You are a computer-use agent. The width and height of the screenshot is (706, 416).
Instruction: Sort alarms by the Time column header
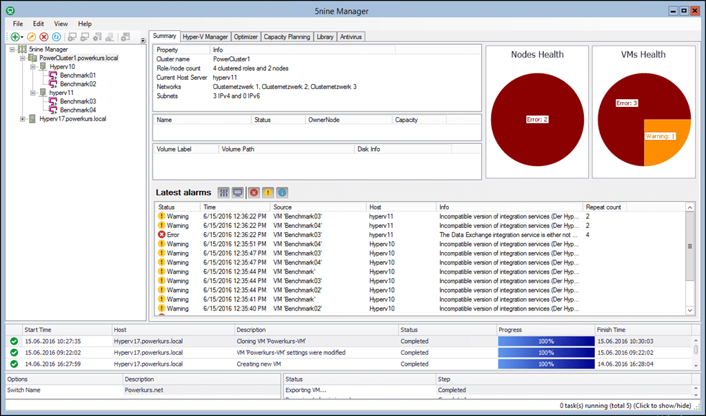[x=235, y=207]
